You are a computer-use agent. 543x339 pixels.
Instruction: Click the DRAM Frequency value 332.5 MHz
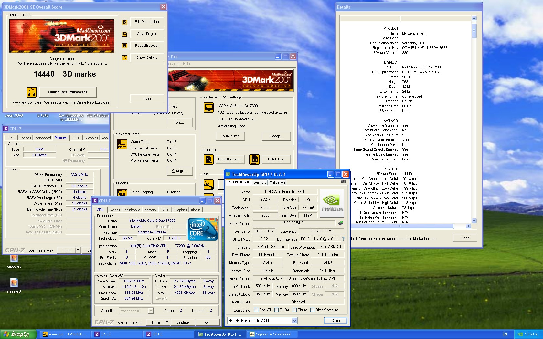coord(80,175)
